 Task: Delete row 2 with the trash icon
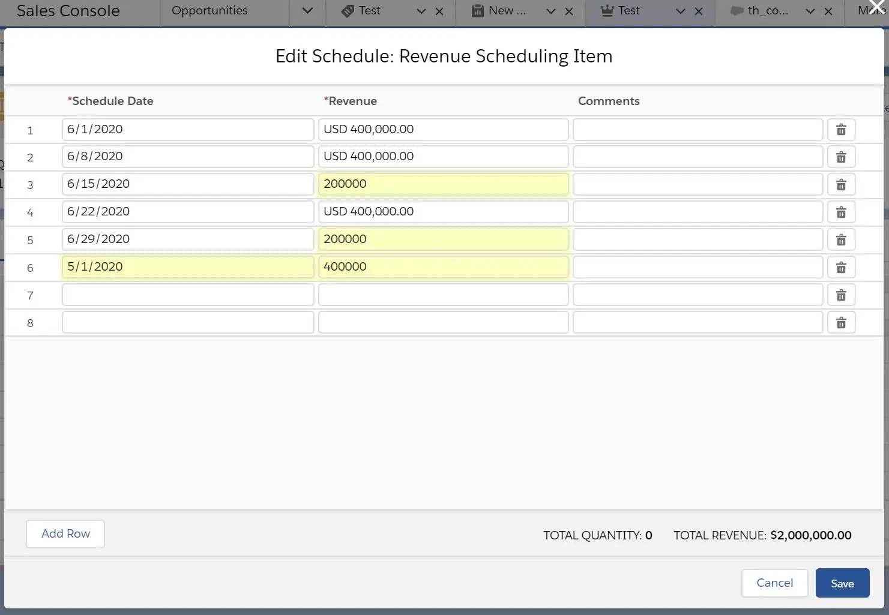[841, 157]
